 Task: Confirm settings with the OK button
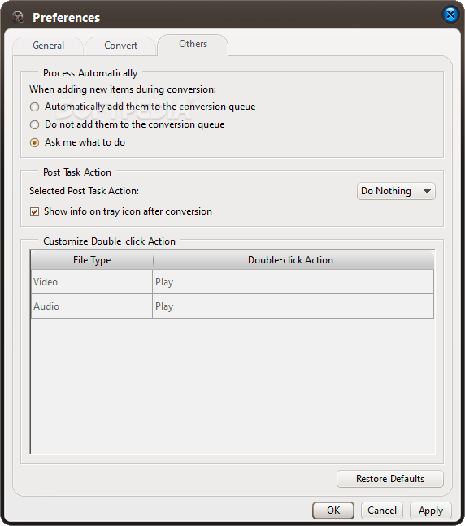[x=333, y=511]
